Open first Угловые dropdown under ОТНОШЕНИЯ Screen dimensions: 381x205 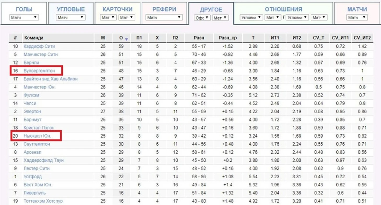pyautogui.click(x=252, y=17)
